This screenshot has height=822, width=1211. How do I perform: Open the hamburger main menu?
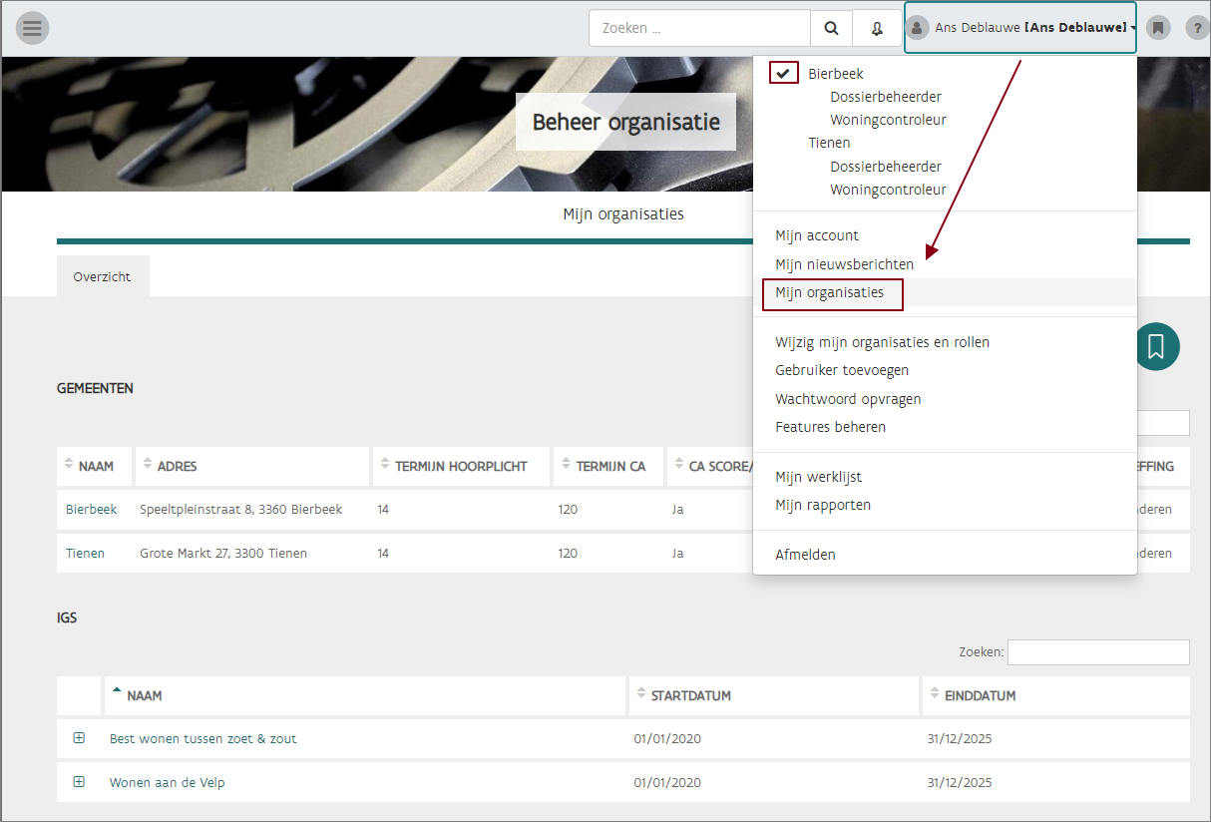[32, 28]
